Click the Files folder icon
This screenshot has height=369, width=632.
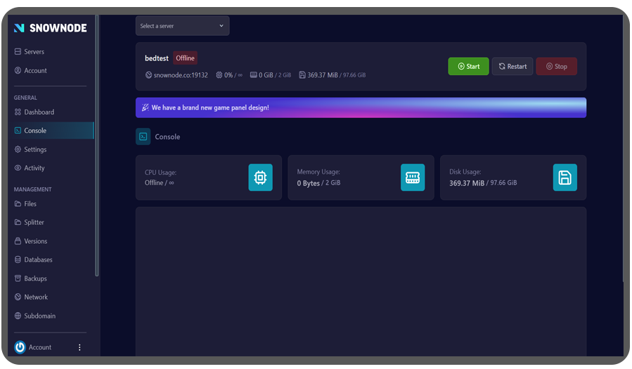coord(18,204)
